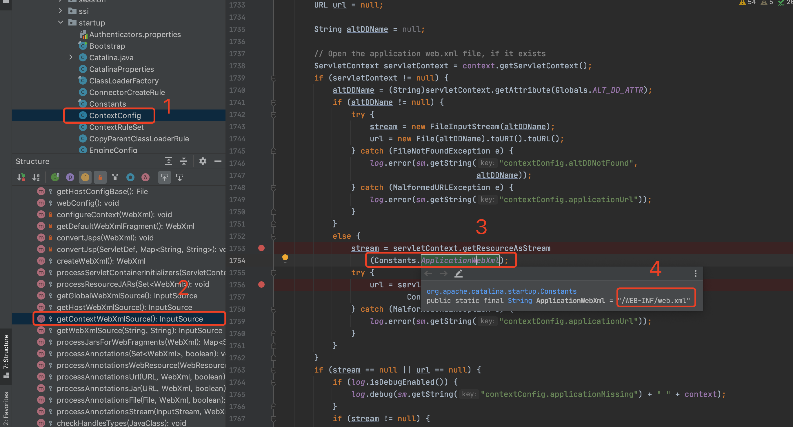Click expand all icon in Structure header
The image size is (793, 427).
point(168,161)
